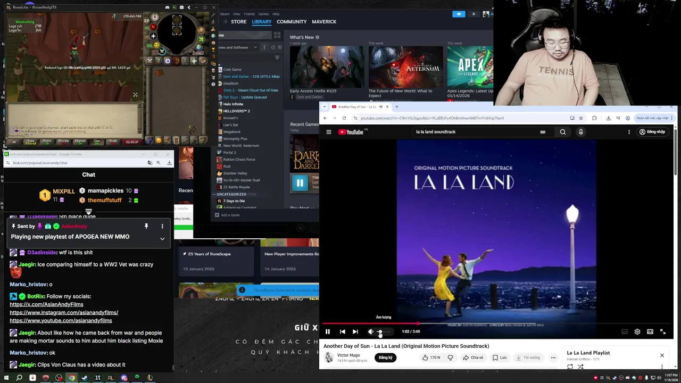Adjust the YouTube volume slider
The width and height of the screenshot is (681, 383).
tap(384, 331)
